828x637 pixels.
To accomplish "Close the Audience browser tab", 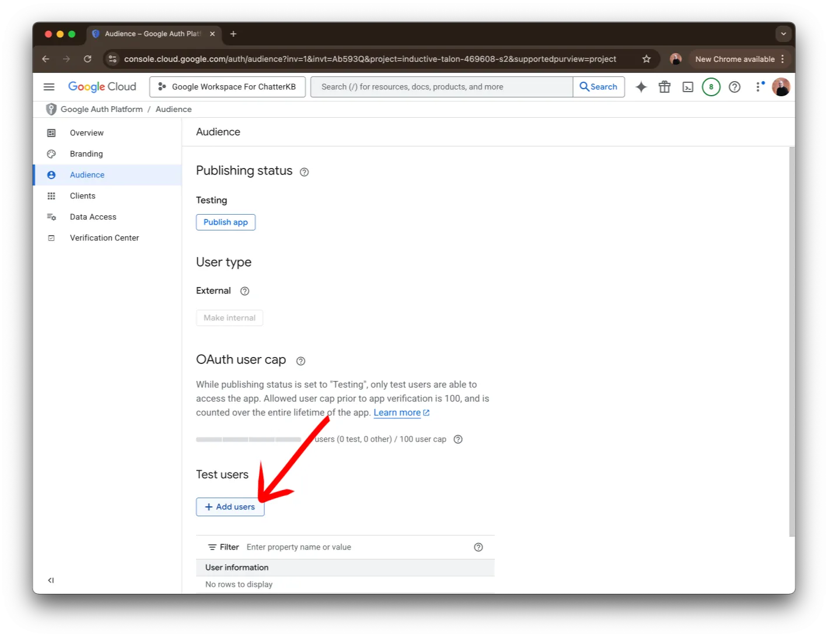I will coord(212,34).
